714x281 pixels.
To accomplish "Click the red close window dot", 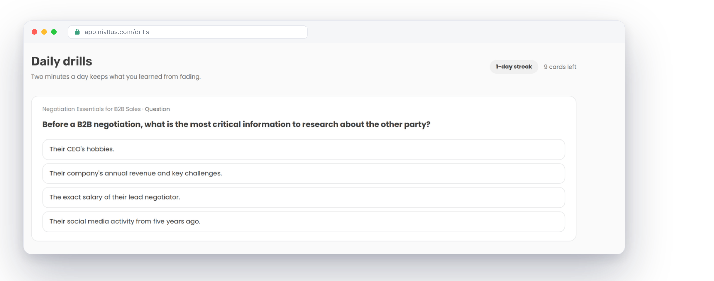I will pyautogui.click(x=34, y=32).
